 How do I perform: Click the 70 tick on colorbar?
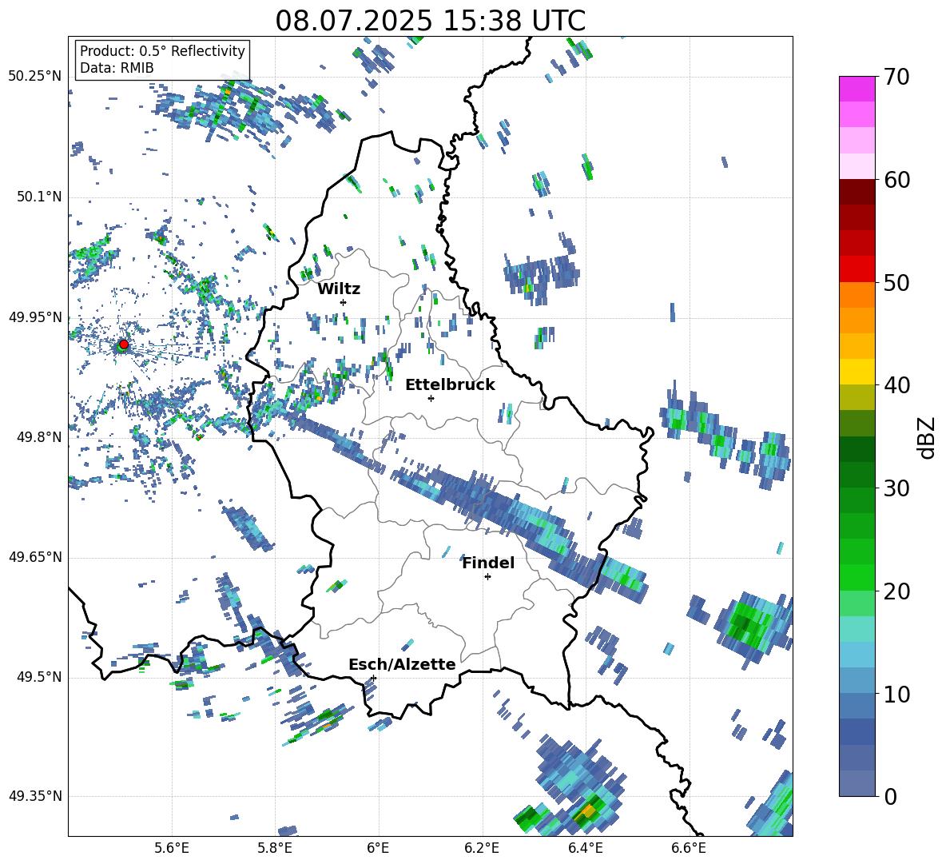pyautogui.click(x=897, y=78)
